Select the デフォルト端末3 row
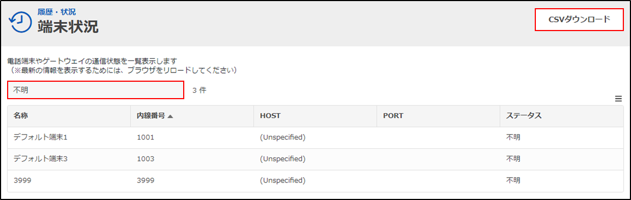This screenshot has width=631, height=200. point(315,159)
